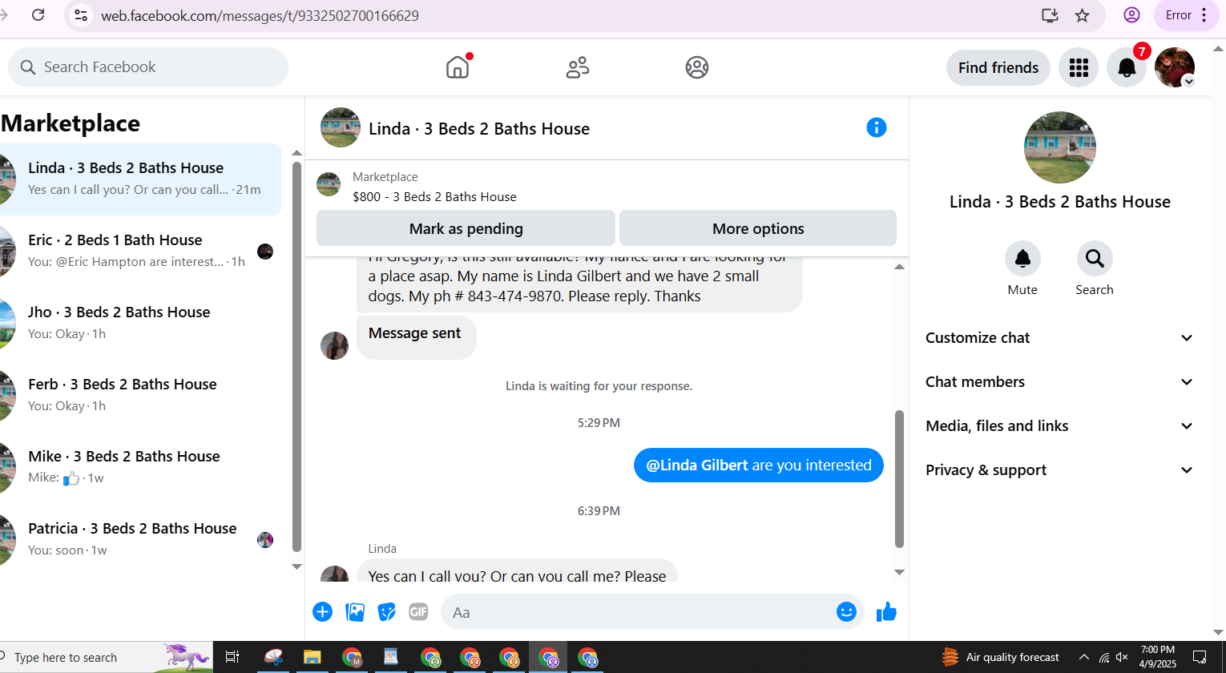Expand the Chat members section
Screen dimensions: 1226x673
tap(1059, 382)
